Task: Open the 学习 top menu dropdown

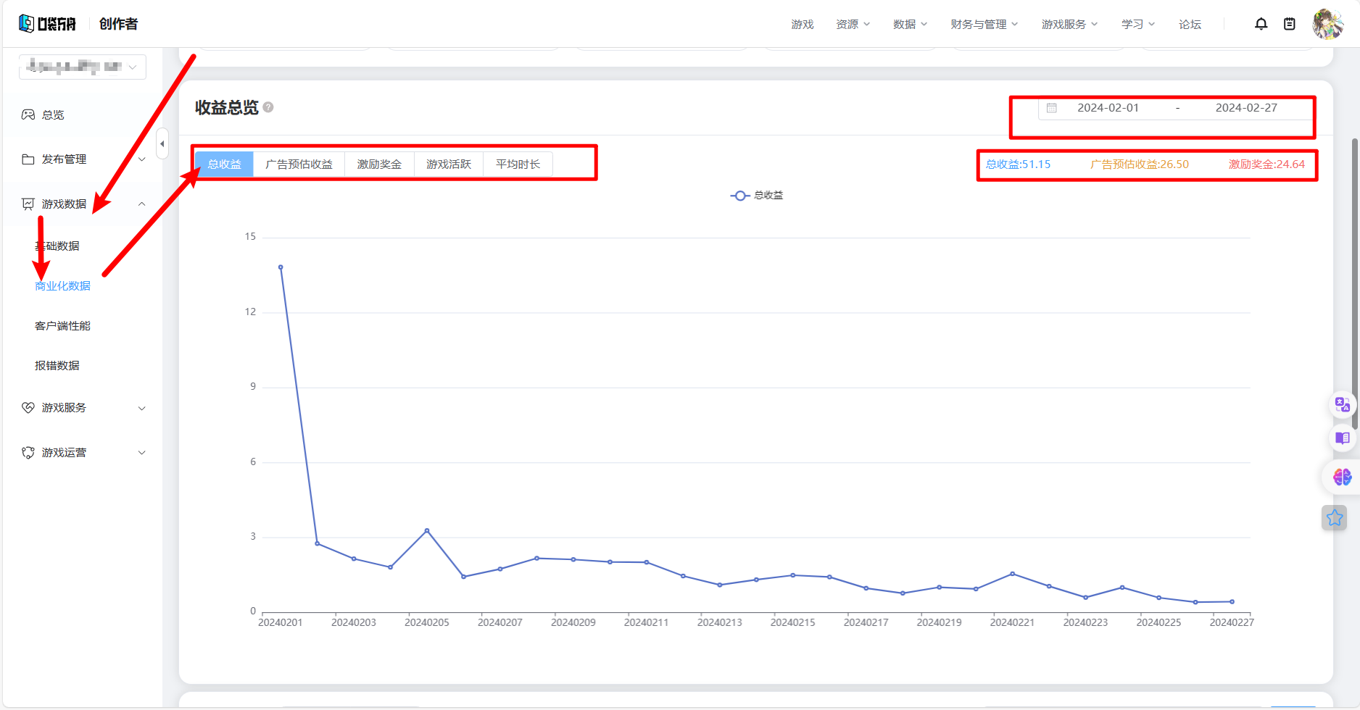Action: [x=1138, y=24]
